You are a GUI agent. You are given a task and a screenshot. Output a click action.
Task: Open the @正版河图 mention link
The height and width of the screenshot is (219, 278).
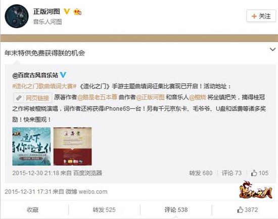point(150,97)
